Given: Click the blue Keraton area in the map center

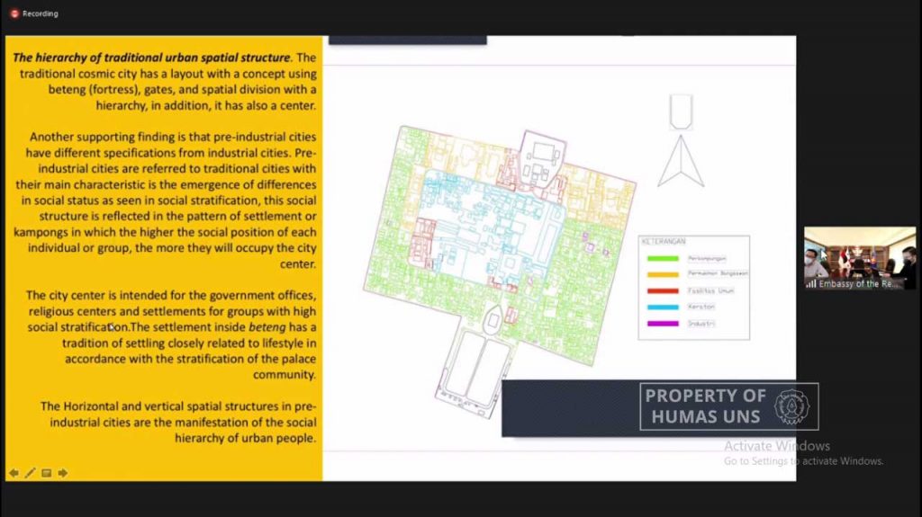Looking at the screenshot, I should 491,229.
